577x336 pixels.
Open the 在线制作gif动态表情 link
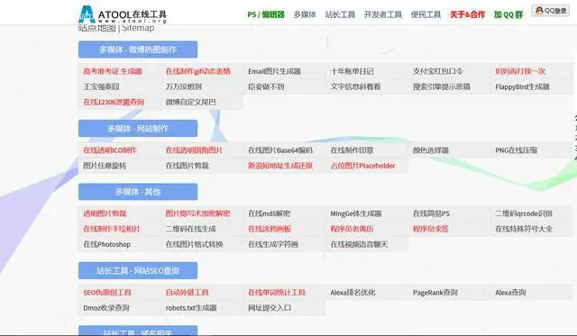(x=198, y=71)
